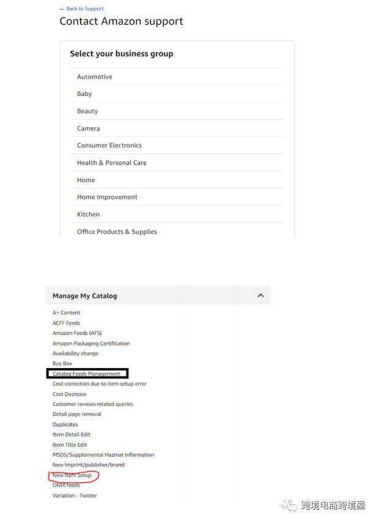
Task: Click the Buy Box link
Action: click(62, 364)
